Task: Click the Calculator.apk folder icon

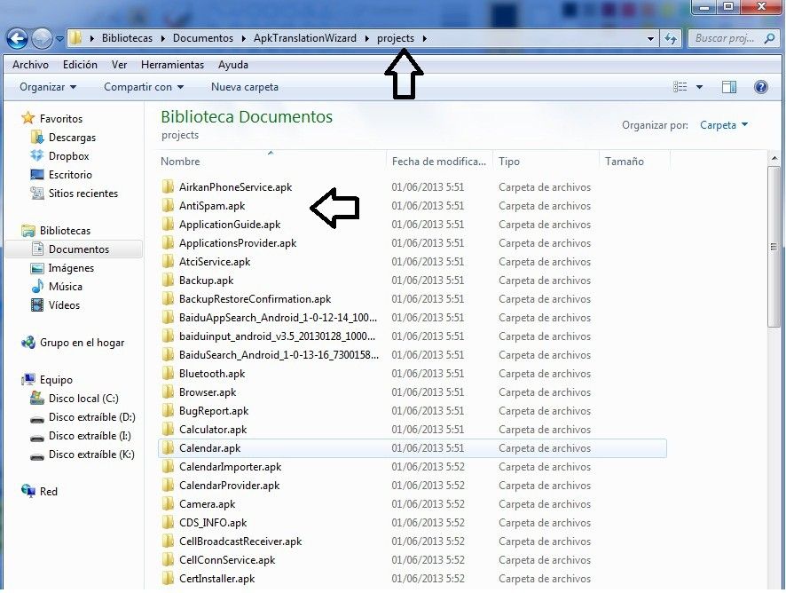Action: click(x=168, y=430)
